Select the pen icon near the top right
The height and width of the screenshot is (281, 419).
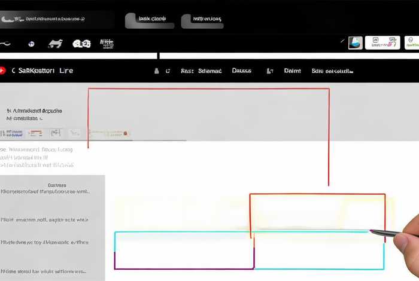342,42
